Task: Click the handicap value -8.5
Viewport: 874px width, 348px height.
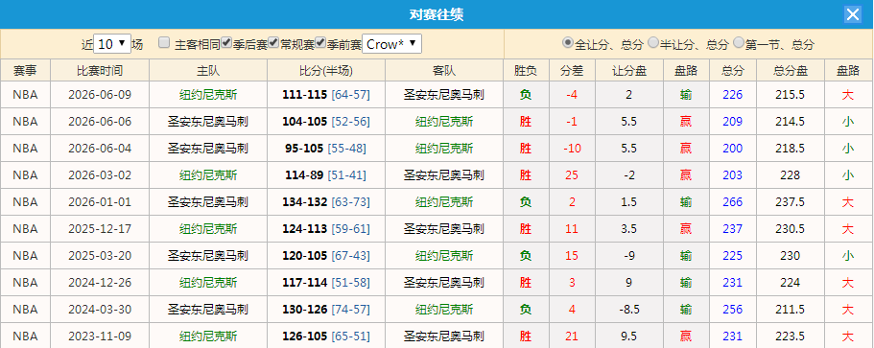Action: click(x=628, y=309)
